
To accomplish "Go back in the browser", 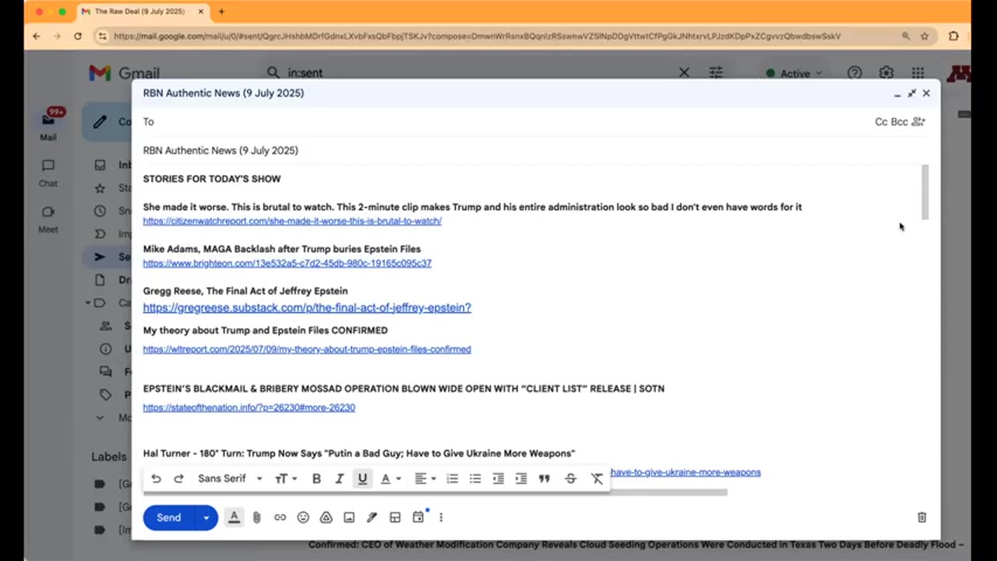I will click(x=37, y=36).
